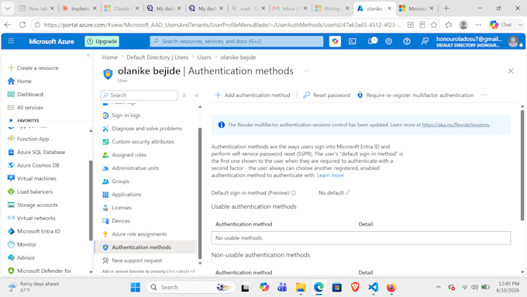Click olanike bejide breadcrumb

238,57
